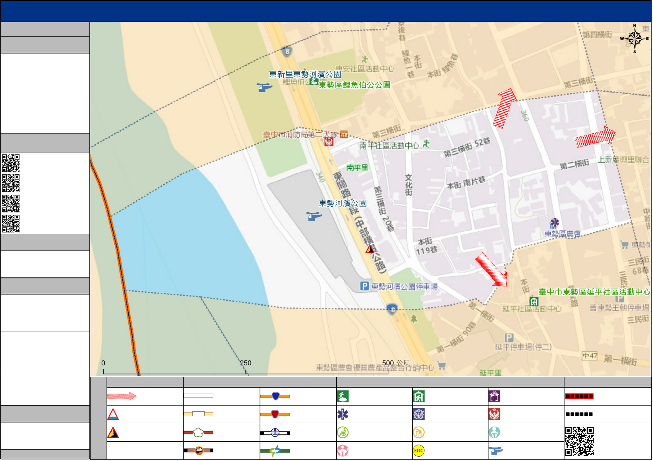This screenshot has width=653, height=461.
Task: Click the 東新里東勢河濱公園 label
Action: pyautogui.click(x=305, y=74)
